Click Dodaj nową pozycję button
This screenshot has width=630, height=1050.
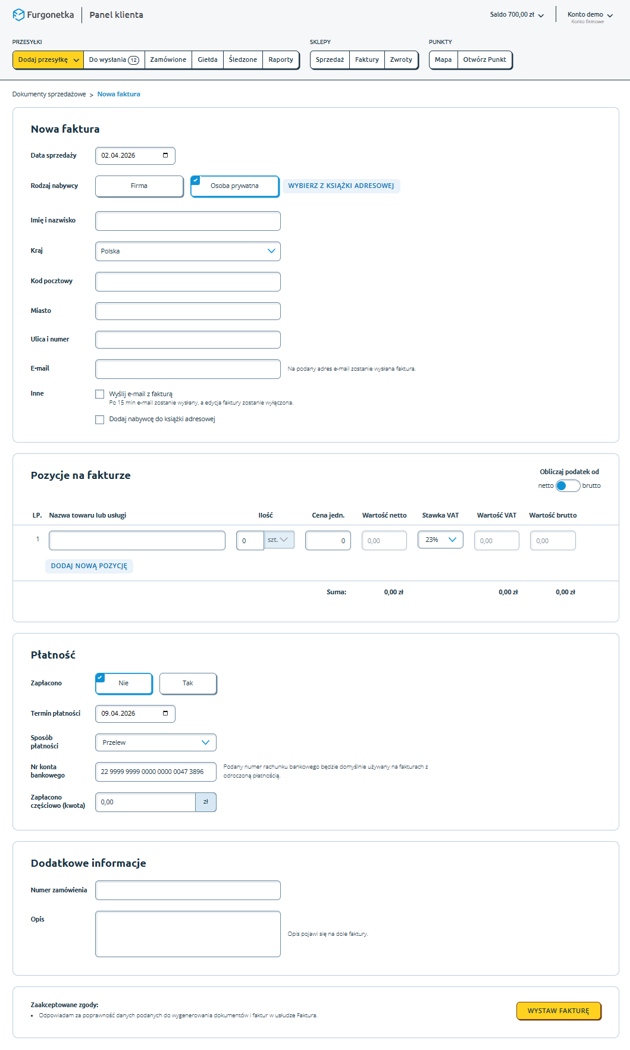pos(89,566)
